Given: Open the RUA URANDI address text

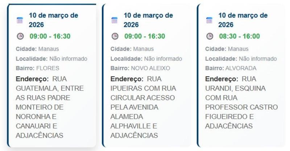Looking at the screenshot, I should pos(241,102).
